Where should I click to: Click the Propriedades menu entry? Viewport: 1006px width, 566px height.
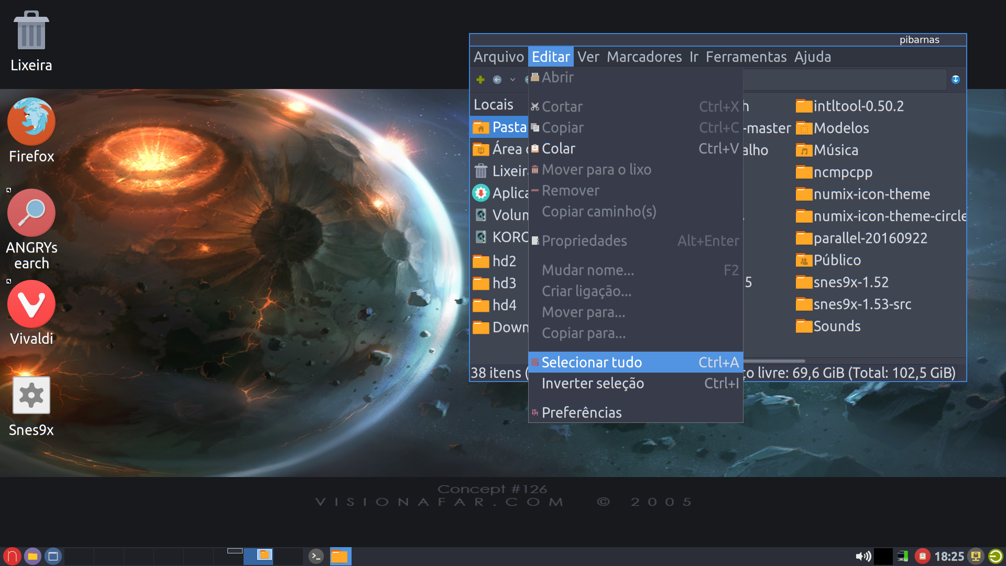click(636, 241)
